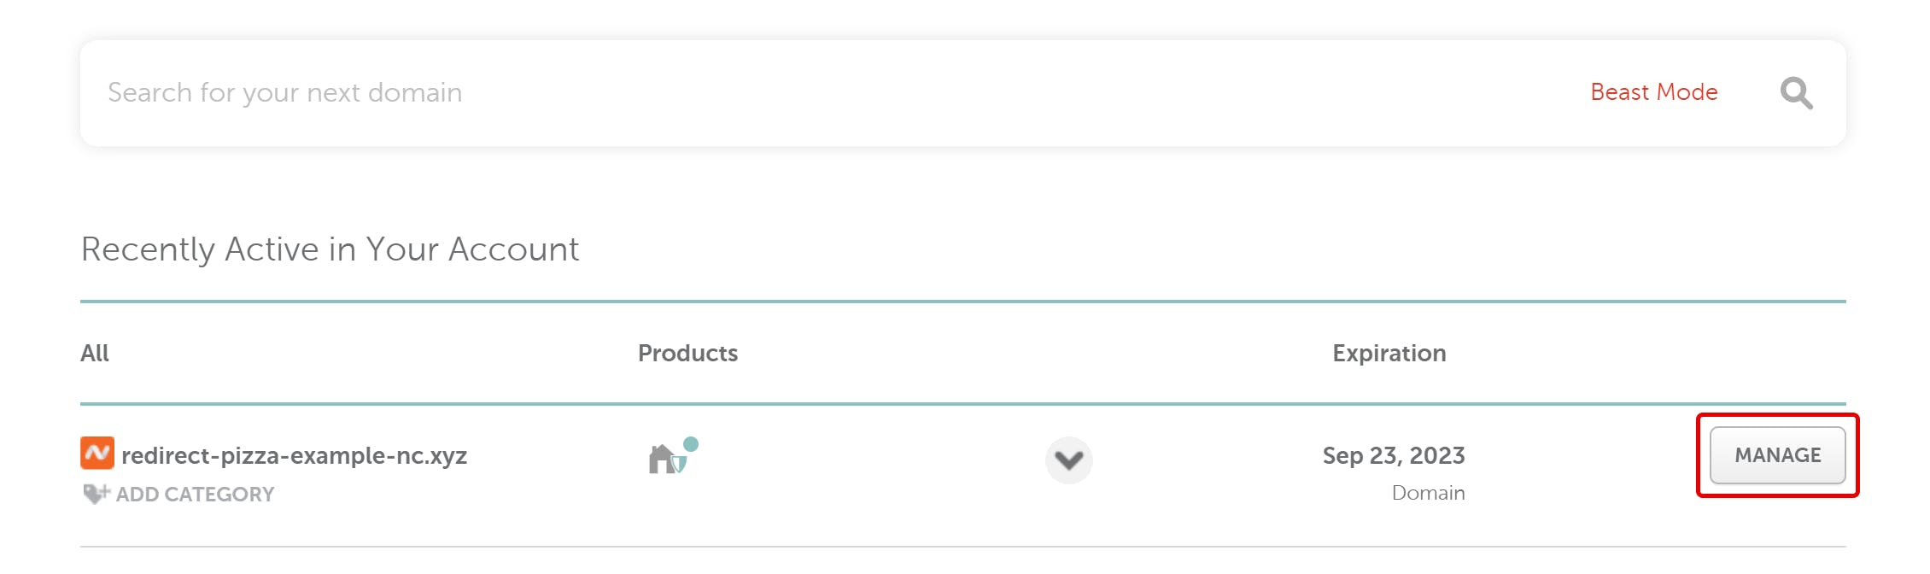
Task: Click the search magnifier icon
Action: [1796, 93]
